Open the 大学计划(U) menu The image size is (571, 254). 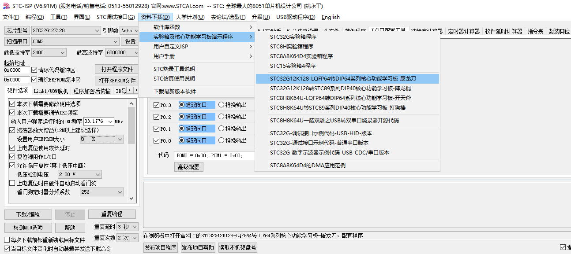pos(190,17)
